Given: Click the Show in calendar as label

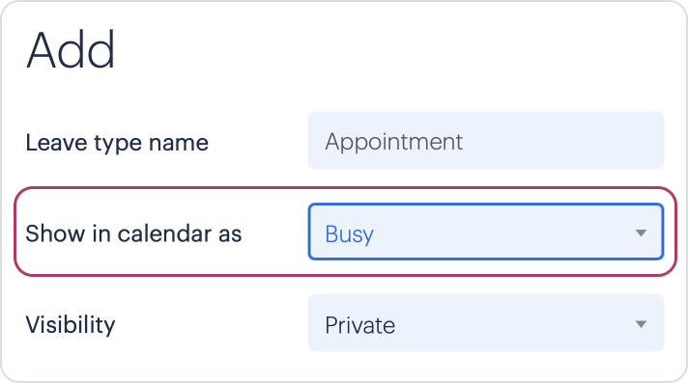Looking at the screenshot, I should pyautogui.click(x=133, y=233).
